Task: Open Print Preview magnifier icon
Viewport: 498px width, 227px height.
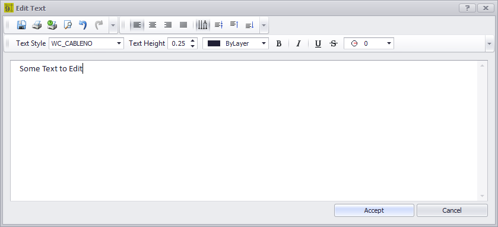Action: click(68, 25)
